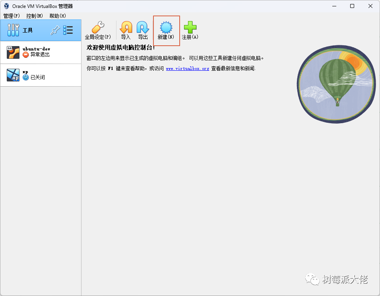
Task: Click the green plus 注册(A) icon
Action: tap(190, 27)
